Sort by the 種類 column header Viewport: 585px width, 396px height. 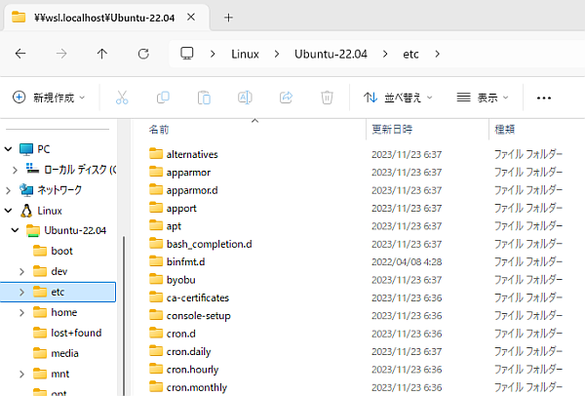coord(505,130)
